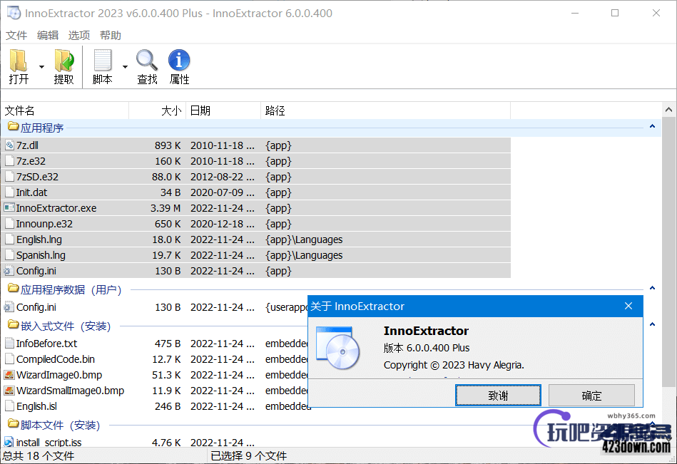
Task: Open the 选项 menu
Action: coord(79,36)
